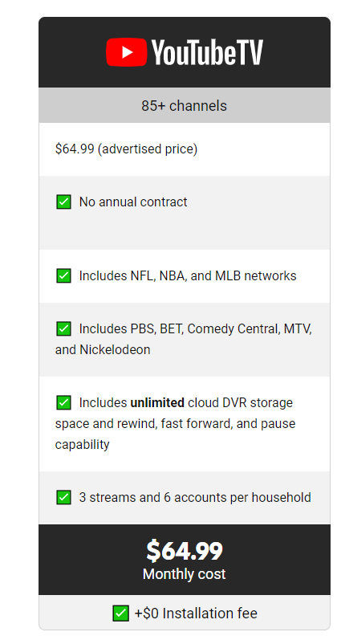Click the green checkmark beside No annual contract
Image resolution: width=337 pixels, height=636 pixels.
click(x=63, y=202)
